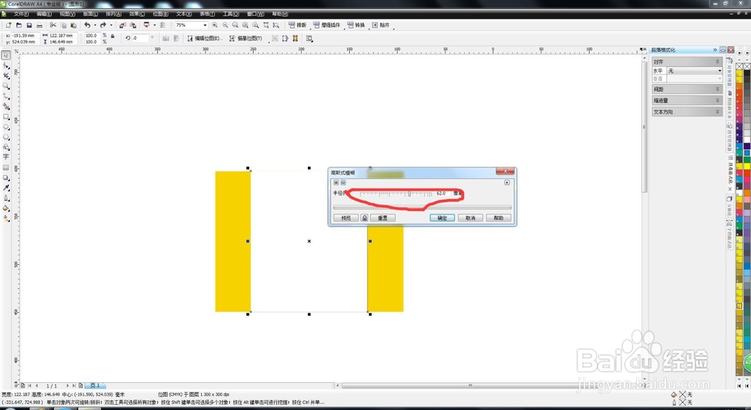This screenshot has width=751, height=410.
Task: Click the Import icon in standard toolbar
Action: (x=122, y=25)
